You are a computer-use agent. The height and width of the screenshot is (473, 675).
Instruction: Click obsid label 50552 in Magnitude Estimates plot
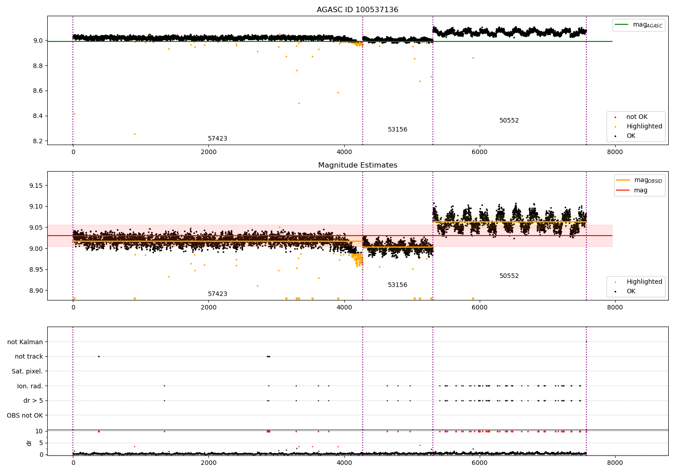tap(509, 276)
